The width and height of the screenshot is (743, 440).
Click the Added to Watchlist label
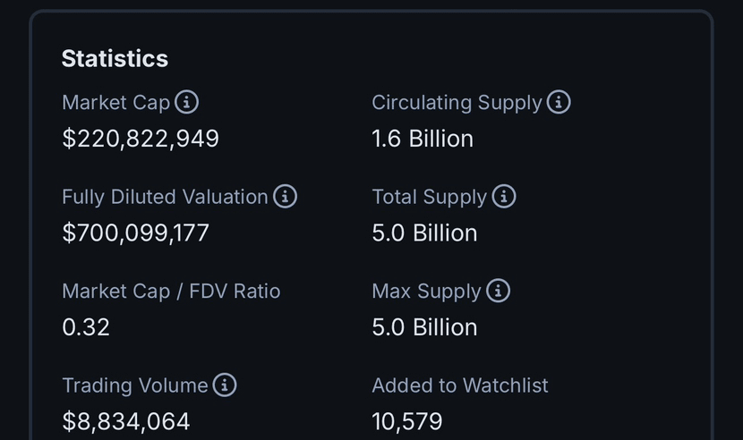point(460,385)
